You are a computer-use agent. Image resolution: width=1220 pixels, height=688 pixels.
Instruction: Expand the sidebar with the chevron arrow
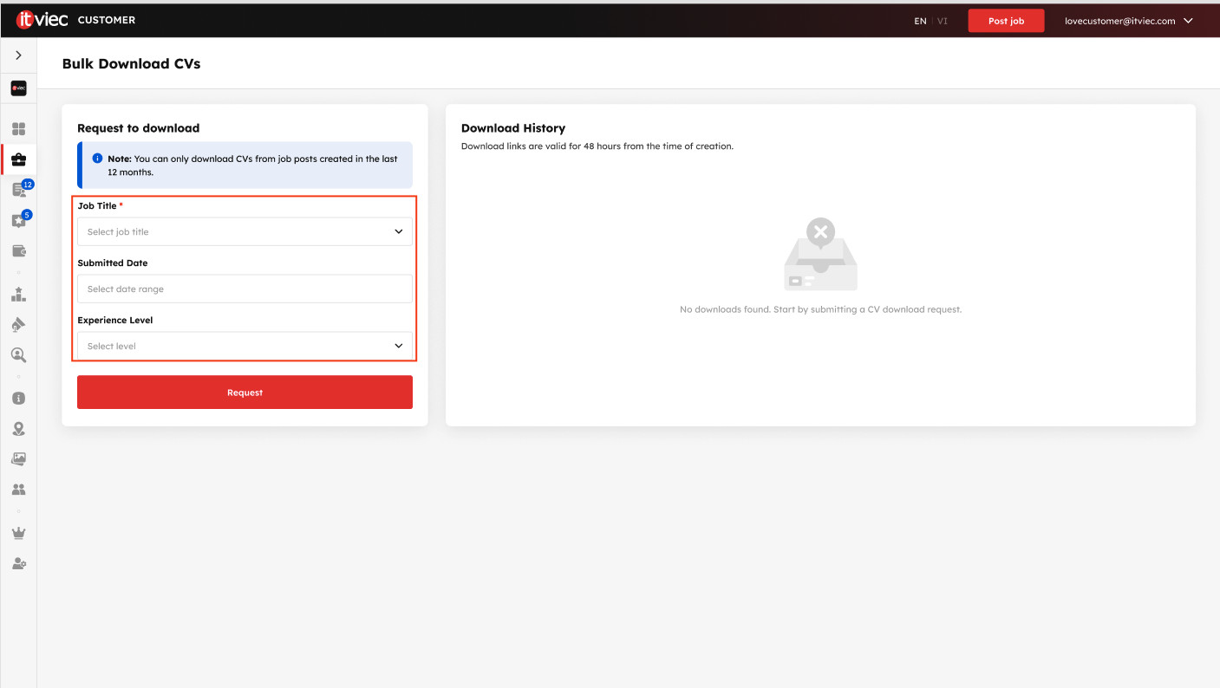click(x=18, y=55)
